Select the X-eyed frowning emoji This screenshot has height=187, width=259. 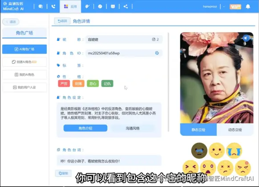225,167
